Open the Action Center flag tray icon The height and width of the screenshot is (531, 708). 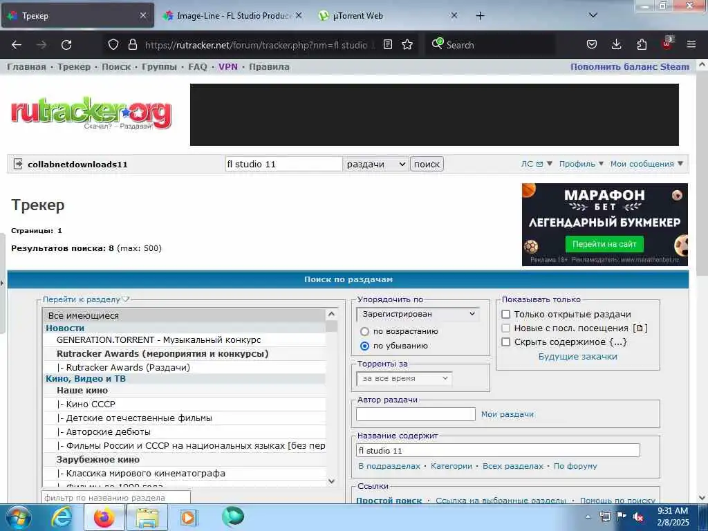pyautogui.click(x=622, y=516)
